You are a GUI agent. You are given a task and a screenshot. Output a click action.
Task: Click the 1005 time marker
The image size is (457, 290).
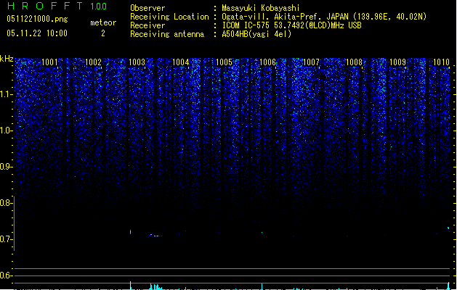click(x=224, y=62)
